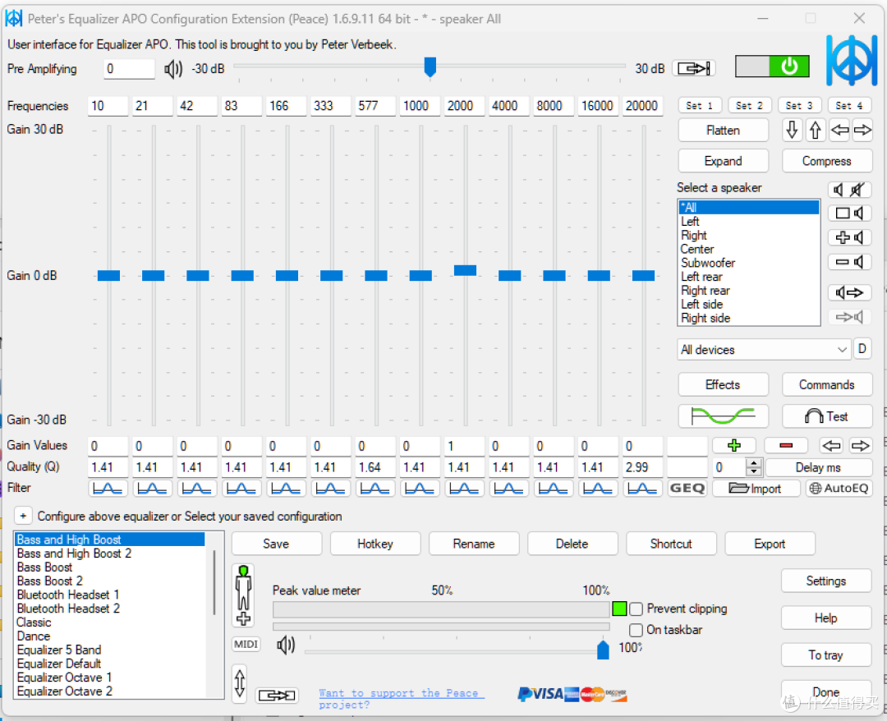Select Subwoofer in the speaker list
Screen dimensions: 887x721
click(748, 263)
